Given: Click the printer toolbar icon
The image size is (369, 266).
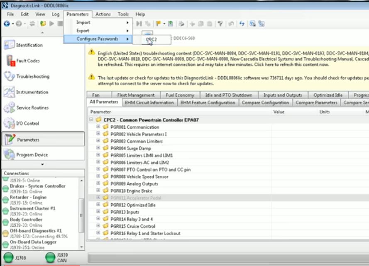Looking at the screenshot, I should tap(181, 24).
